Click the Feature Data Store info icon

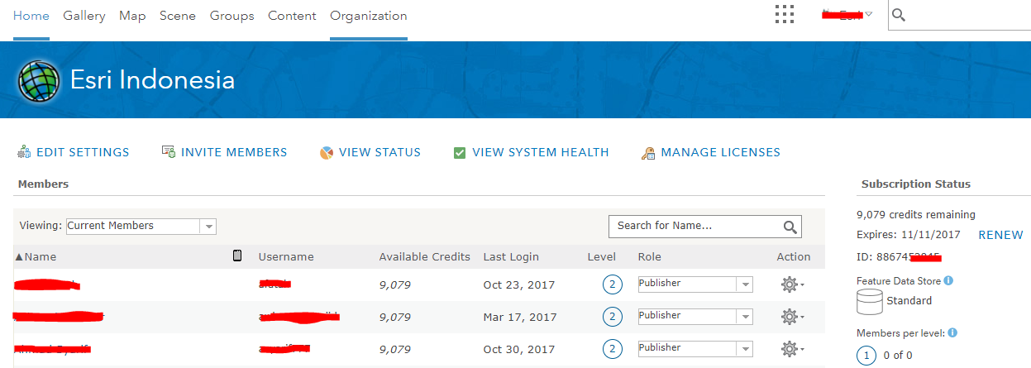(x=948, y=281)
